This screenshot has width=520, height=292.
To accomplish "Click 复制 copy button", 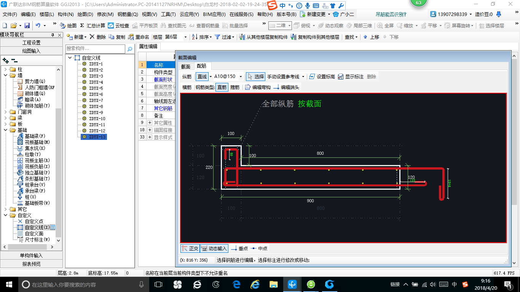I will click(x=117, y=37).
